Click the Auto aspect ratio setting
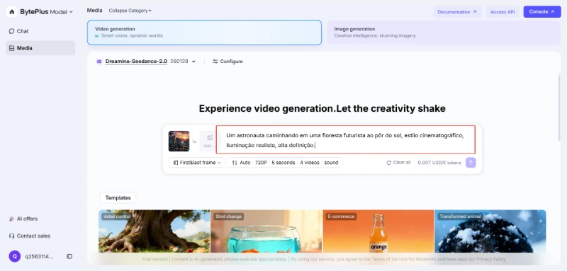 pos(245,163)
